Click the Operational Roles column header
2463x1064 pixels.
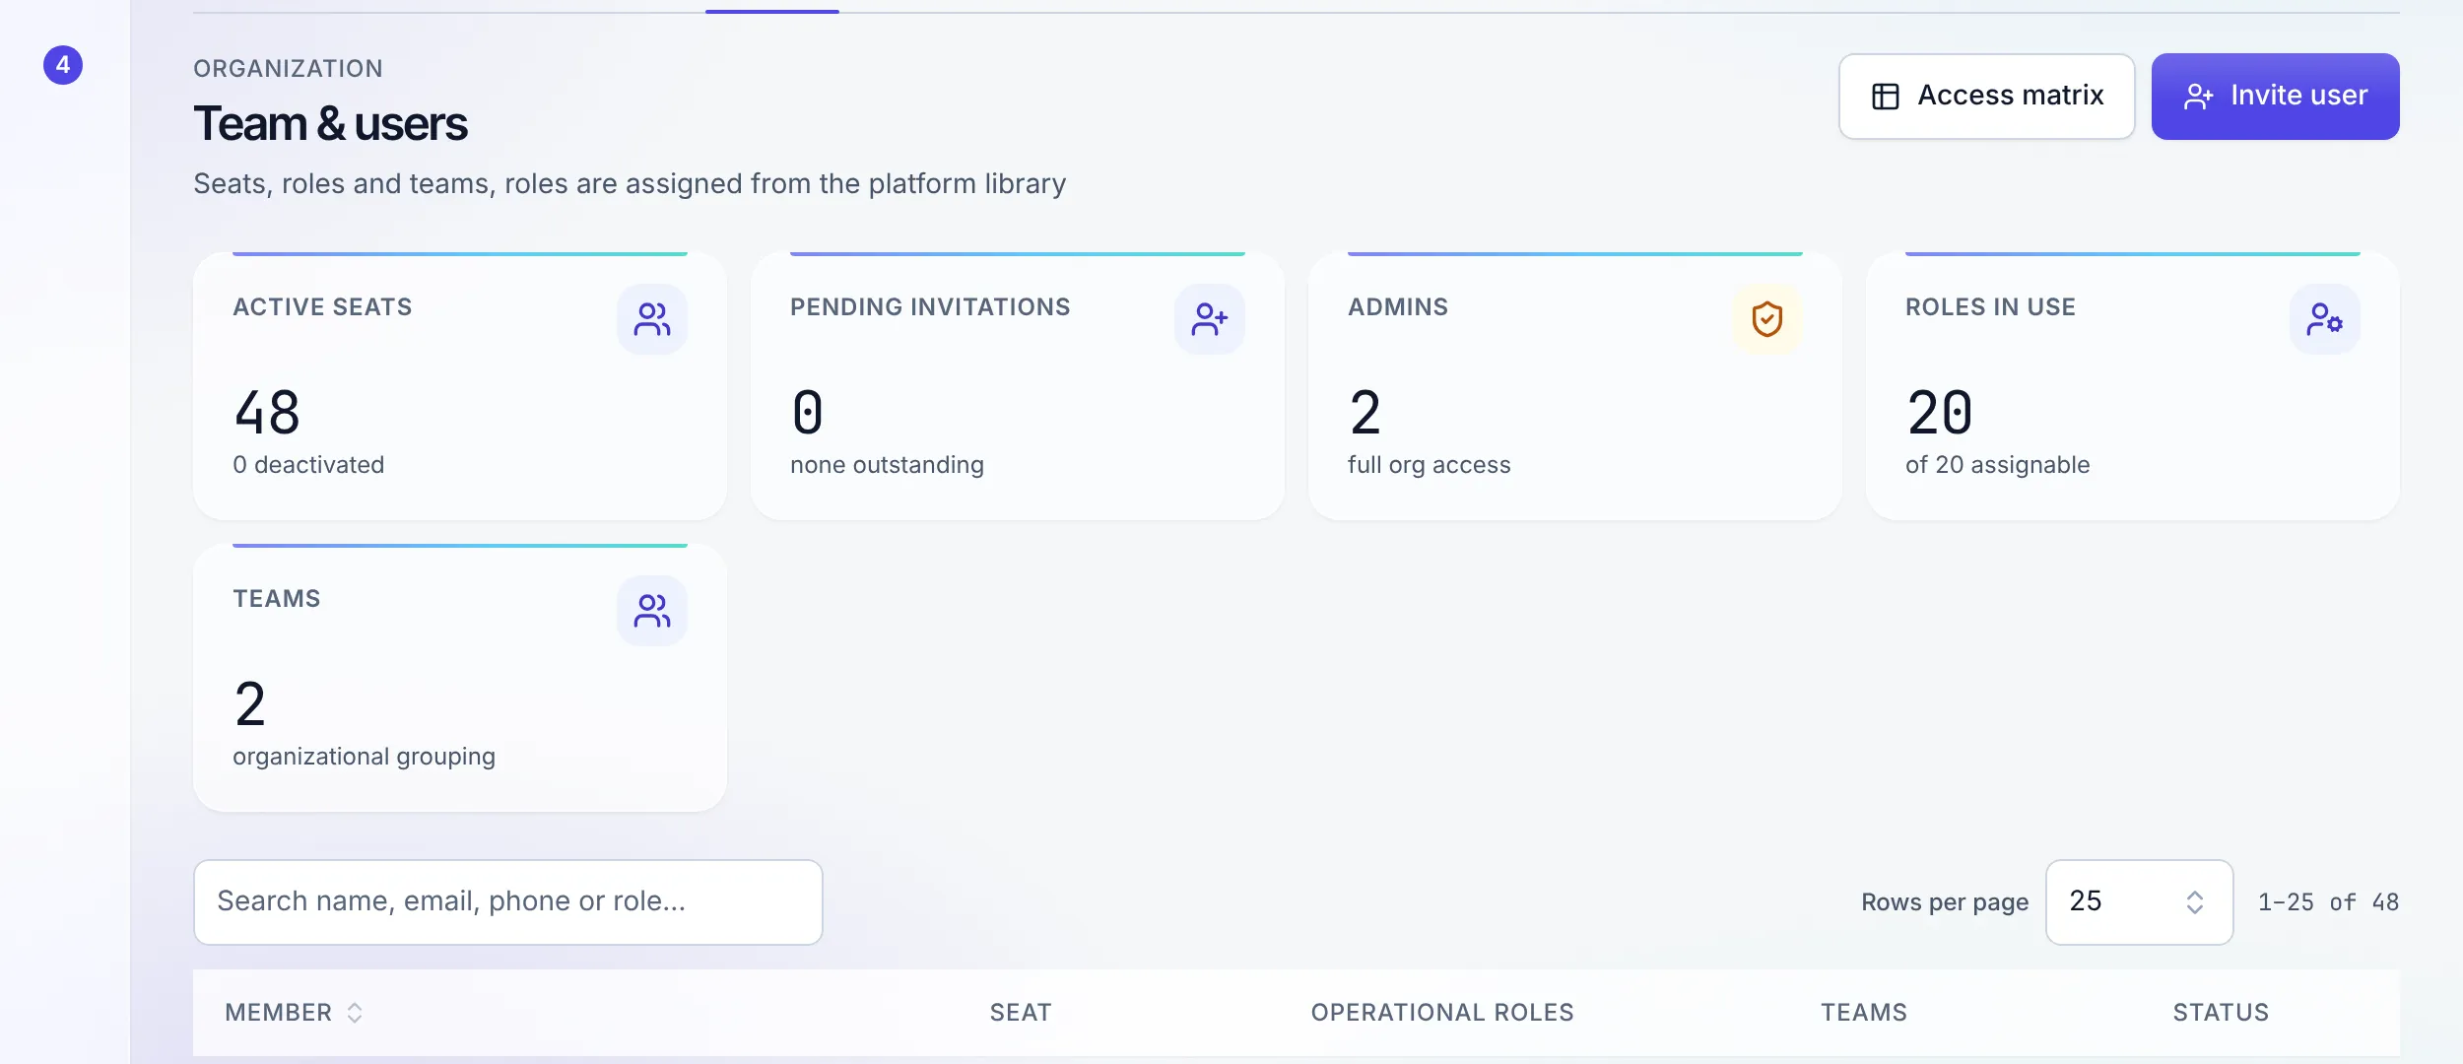[x=1442, y=1013]
